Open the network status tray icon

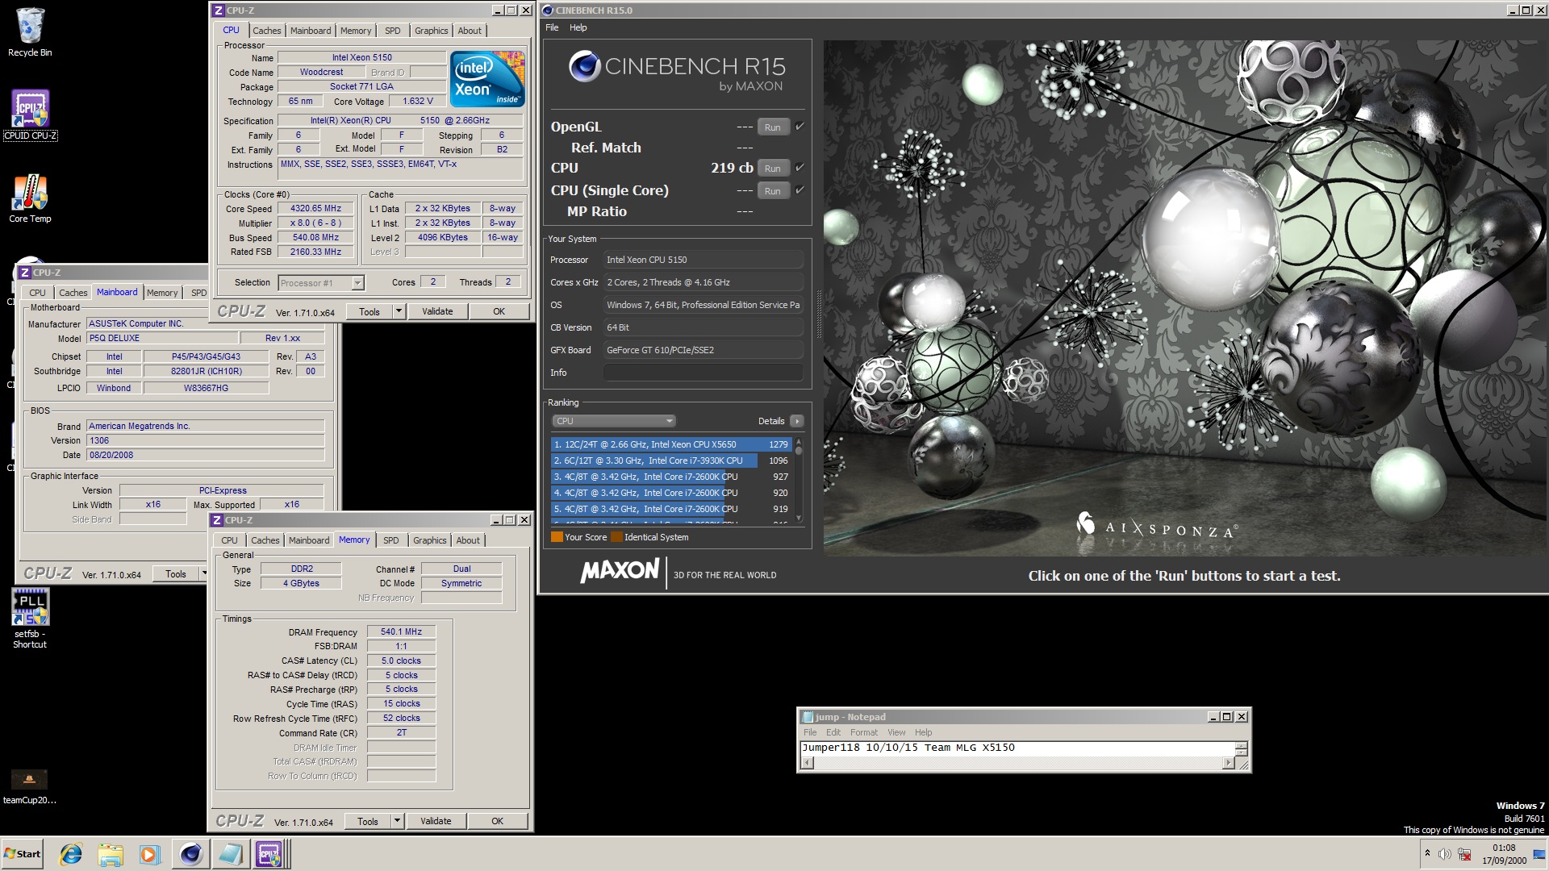coord(1464,854)
